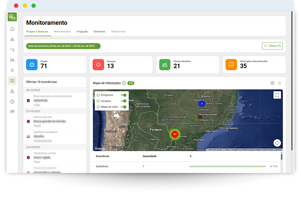Screen dimensions: 301x206
Task: Open the truck icon in sidebar
Action: click(x=12, y=60)
